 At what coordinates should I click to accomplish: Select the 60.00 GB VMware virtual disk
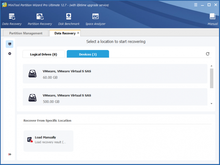115,74
